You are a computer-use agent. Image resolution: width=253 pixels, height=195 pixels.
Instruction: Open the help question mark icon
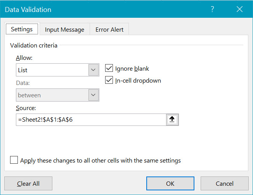pos(212,9)
